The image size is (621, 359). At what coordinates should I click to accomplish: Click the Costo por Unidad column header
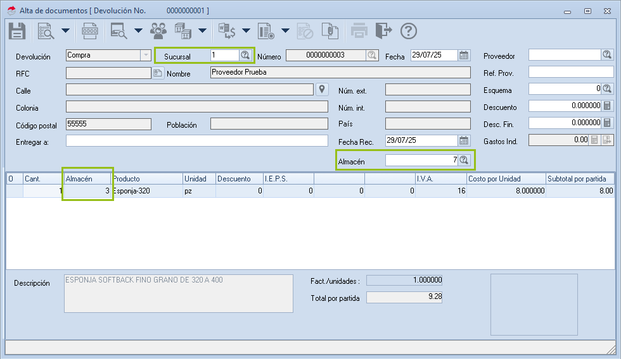point(505,179)
